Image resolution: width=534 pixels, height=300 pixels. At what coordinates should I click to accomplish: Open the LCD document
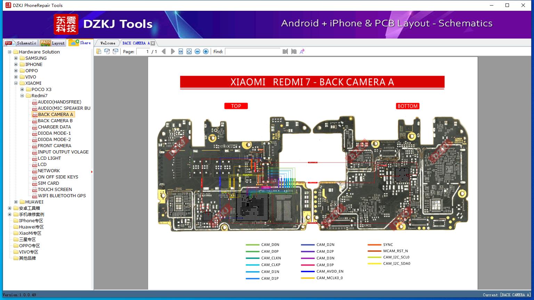(x=42, y=165)
